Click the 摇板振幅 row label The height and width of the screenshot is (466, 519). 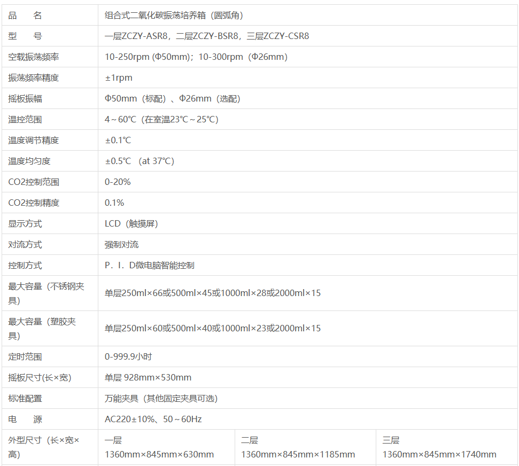tap(25, 99)
